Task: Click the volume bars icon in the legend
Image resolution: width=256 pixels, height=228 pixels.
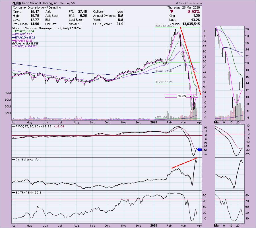Action: (x=14, y=44)
